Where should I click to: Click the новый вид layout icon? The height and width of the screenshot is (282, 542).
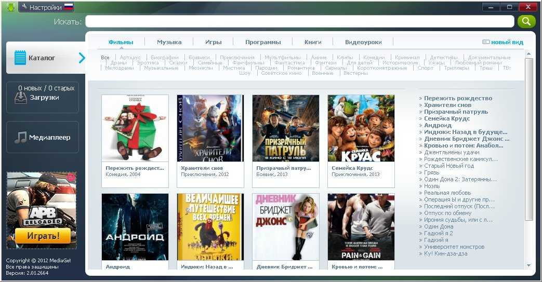click(x=486, y=42)
